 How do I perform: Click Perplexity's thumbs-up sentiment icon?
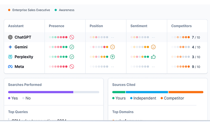click(153, 57)
